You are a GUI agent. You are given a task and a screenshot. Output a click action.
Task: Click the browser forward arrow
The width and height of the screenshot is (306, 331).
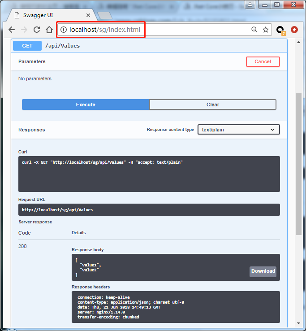tap(24, 30)
